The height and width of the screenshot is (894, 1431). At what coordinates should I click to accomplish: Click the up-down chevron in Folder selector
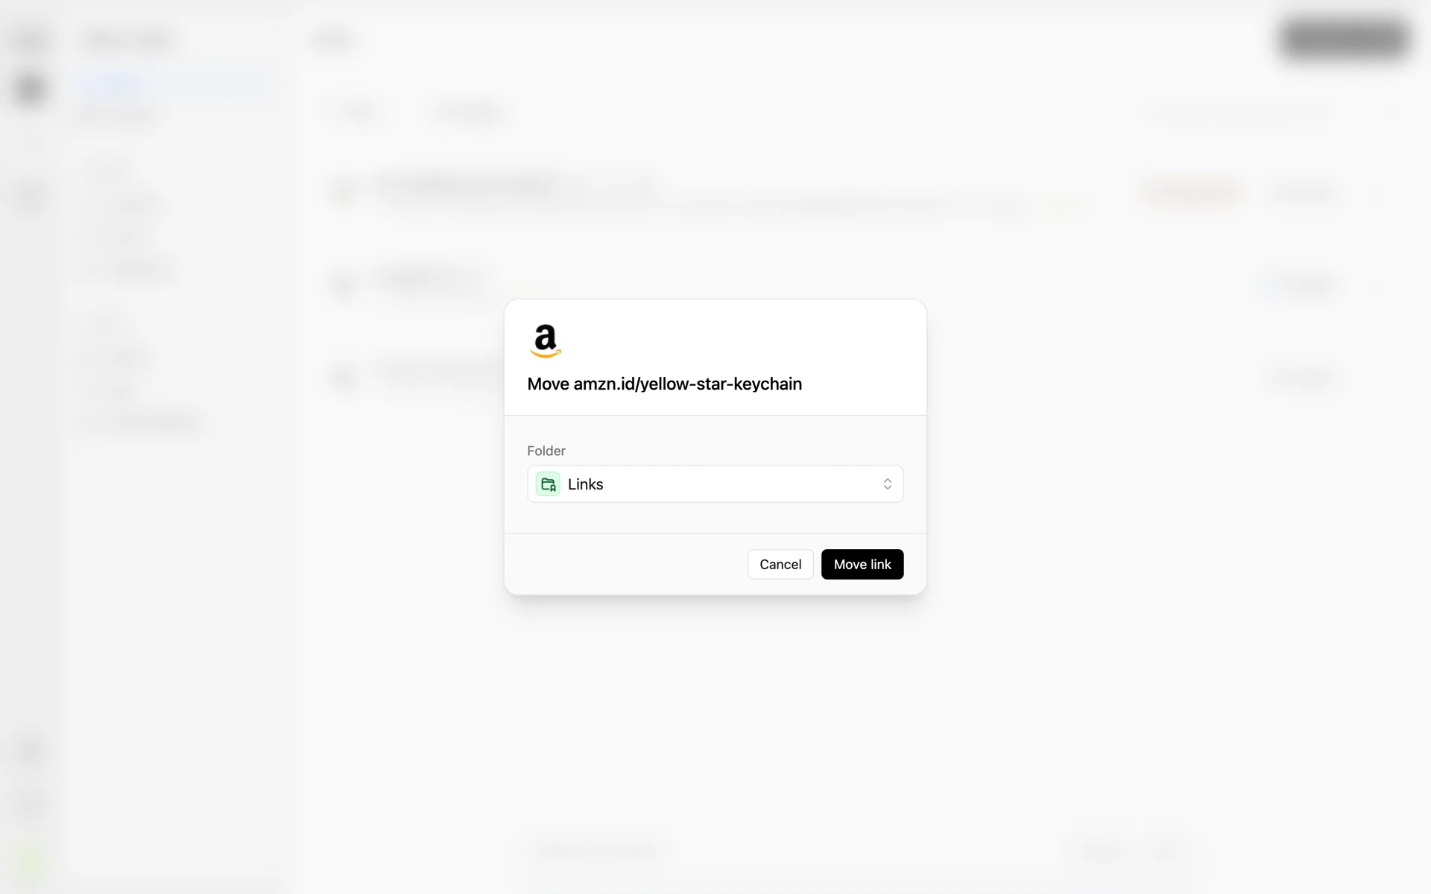887,484
